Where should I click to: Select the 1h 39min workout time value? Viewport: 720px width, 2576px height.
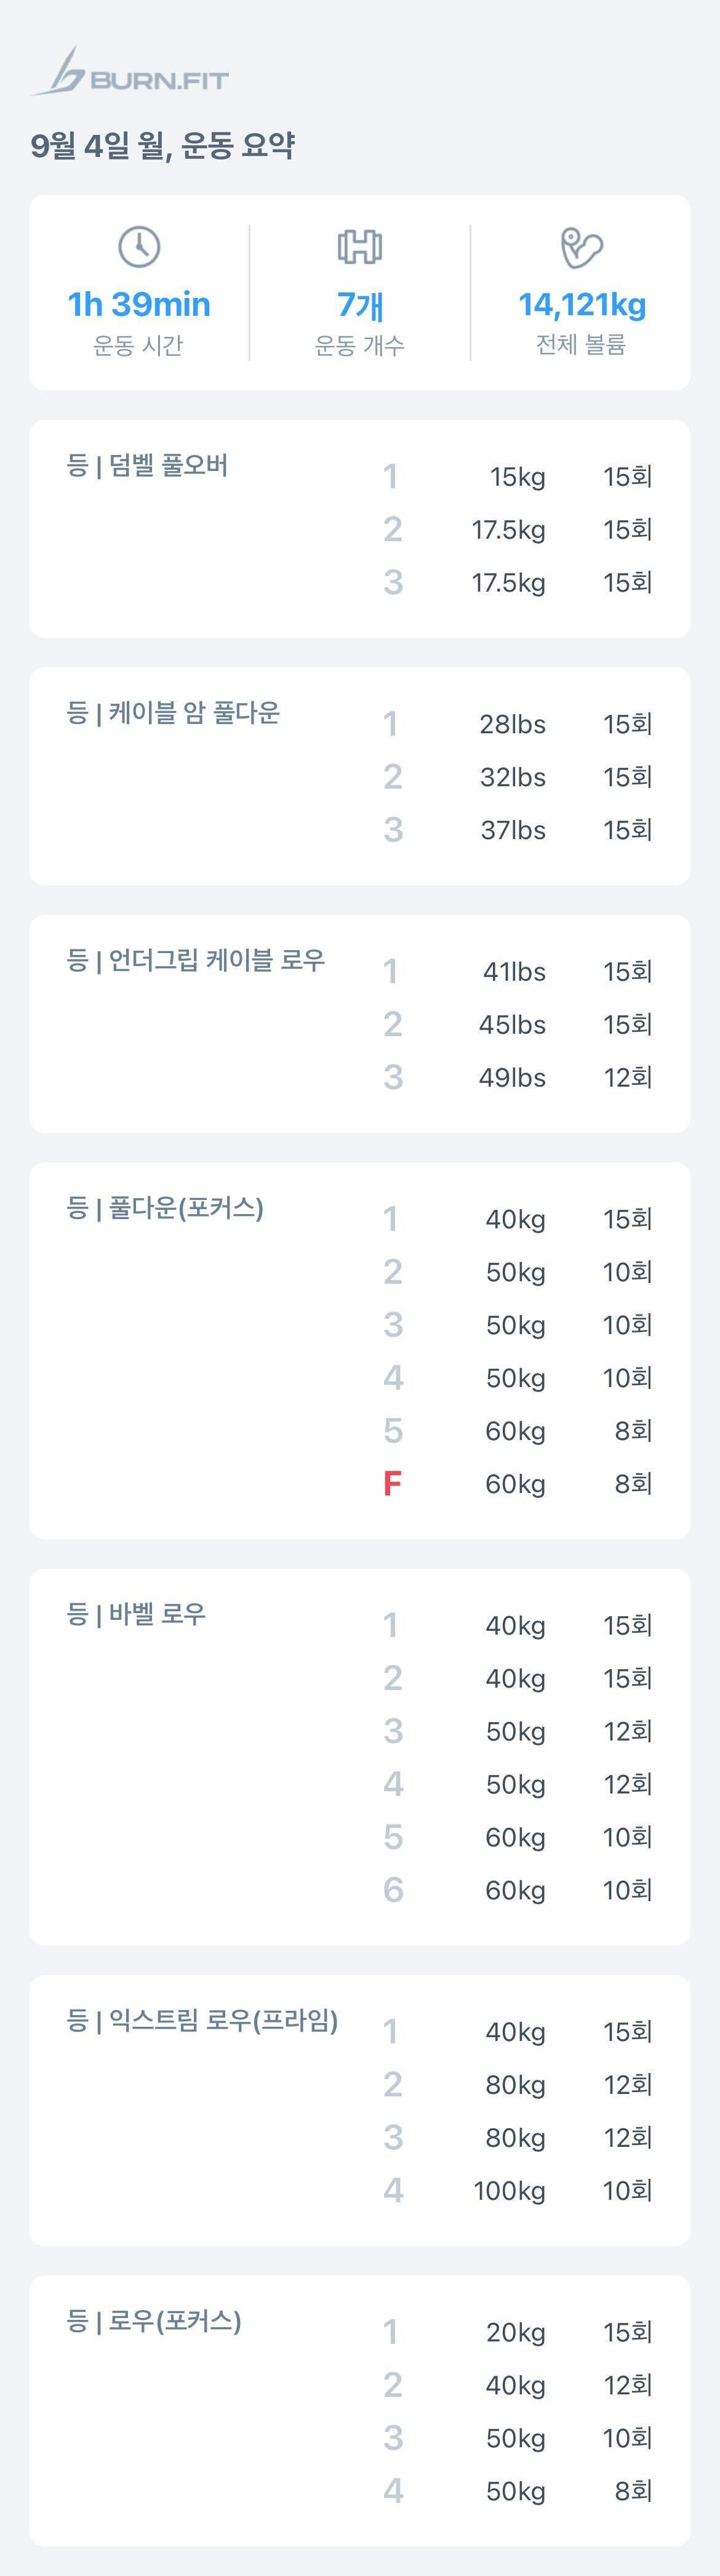click(x=139, y=304)
